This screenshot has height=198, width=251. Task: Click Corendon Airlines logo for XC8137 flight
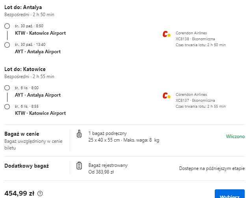pos(166,95)
